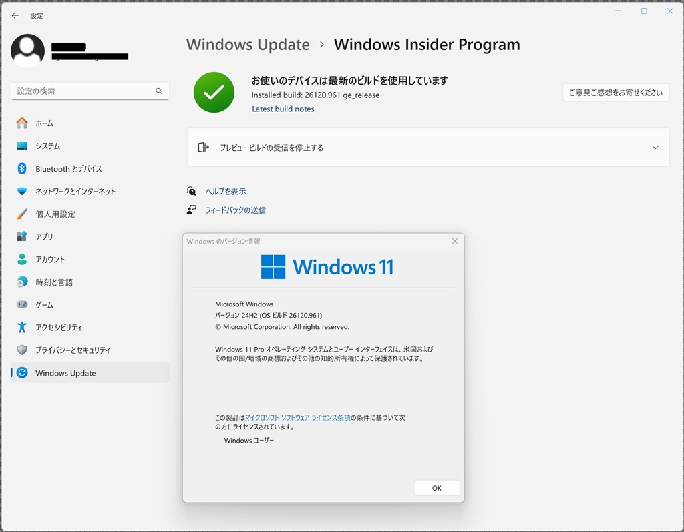
Task: Open ゲーム settings page
Action: [x=90, y=304]
